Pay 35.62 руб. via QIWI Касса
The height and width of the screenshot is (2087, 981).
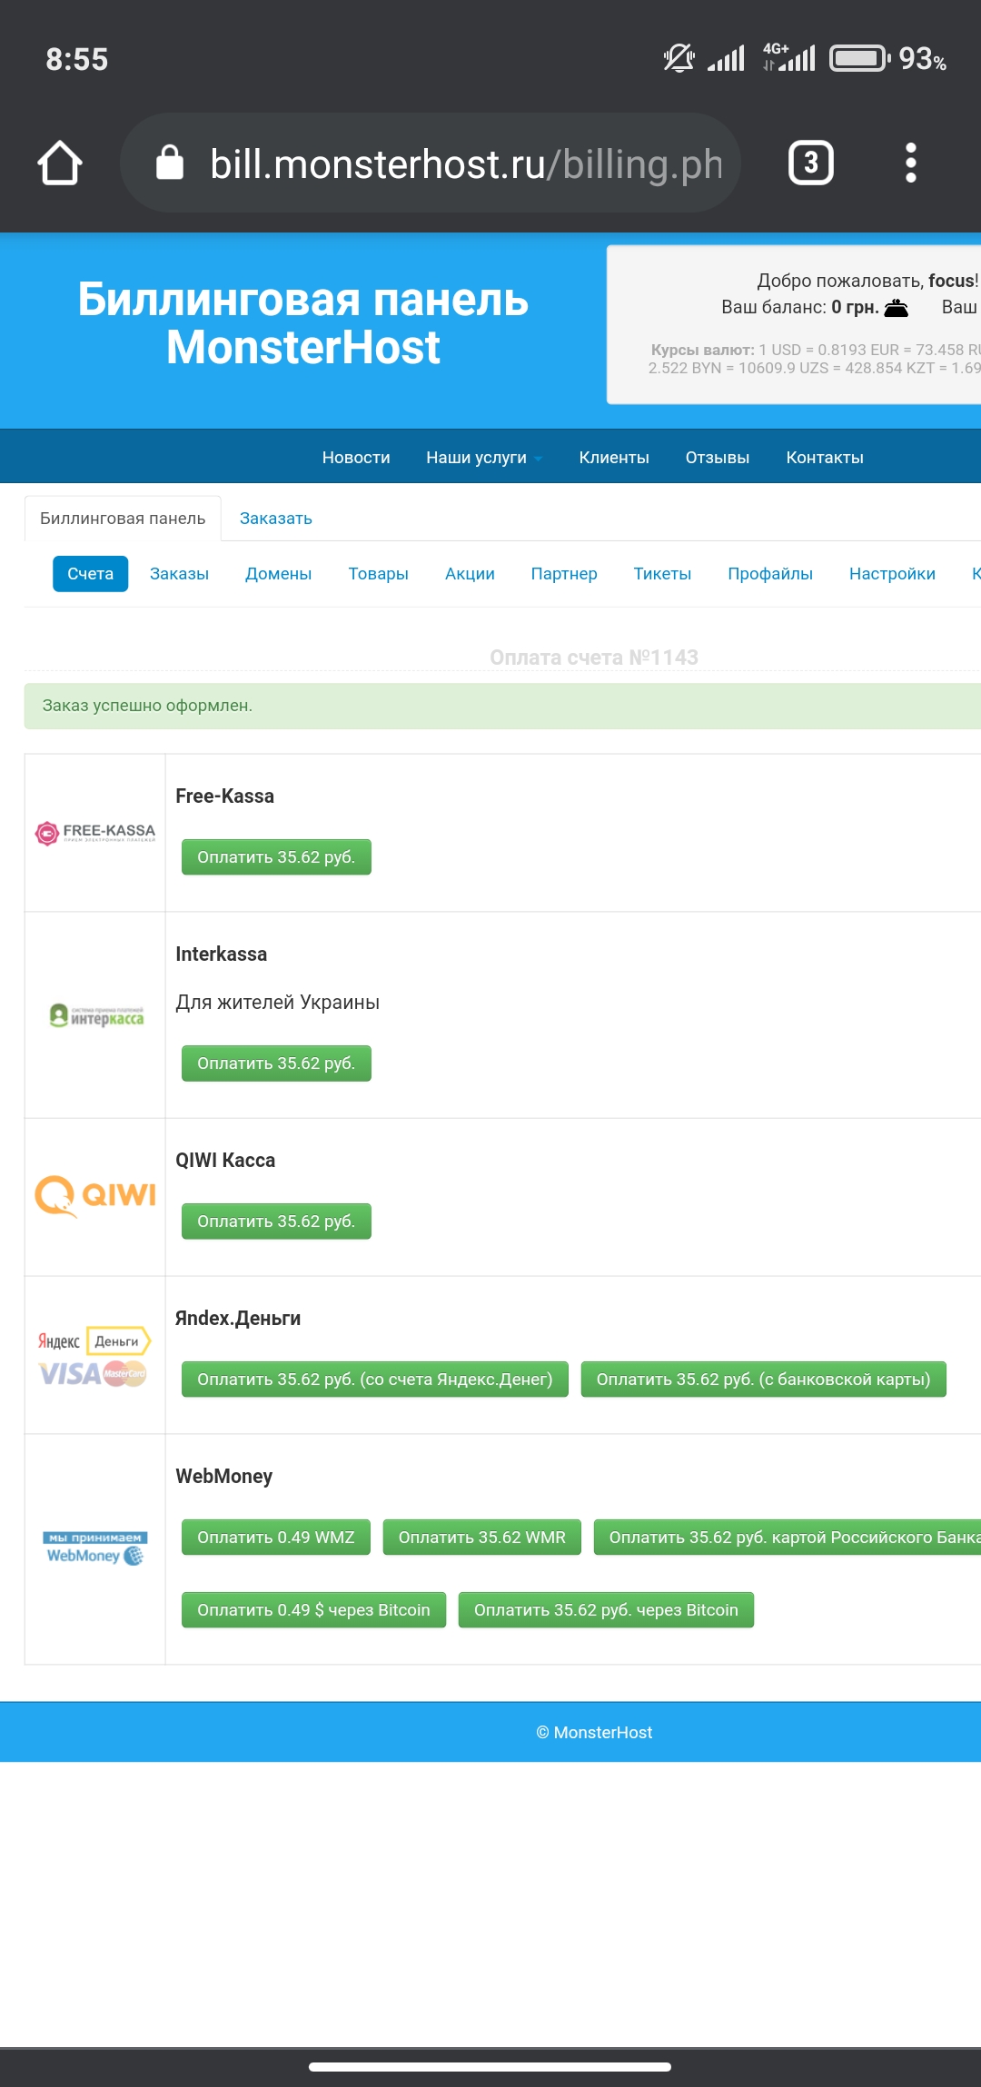[276, 1222]
